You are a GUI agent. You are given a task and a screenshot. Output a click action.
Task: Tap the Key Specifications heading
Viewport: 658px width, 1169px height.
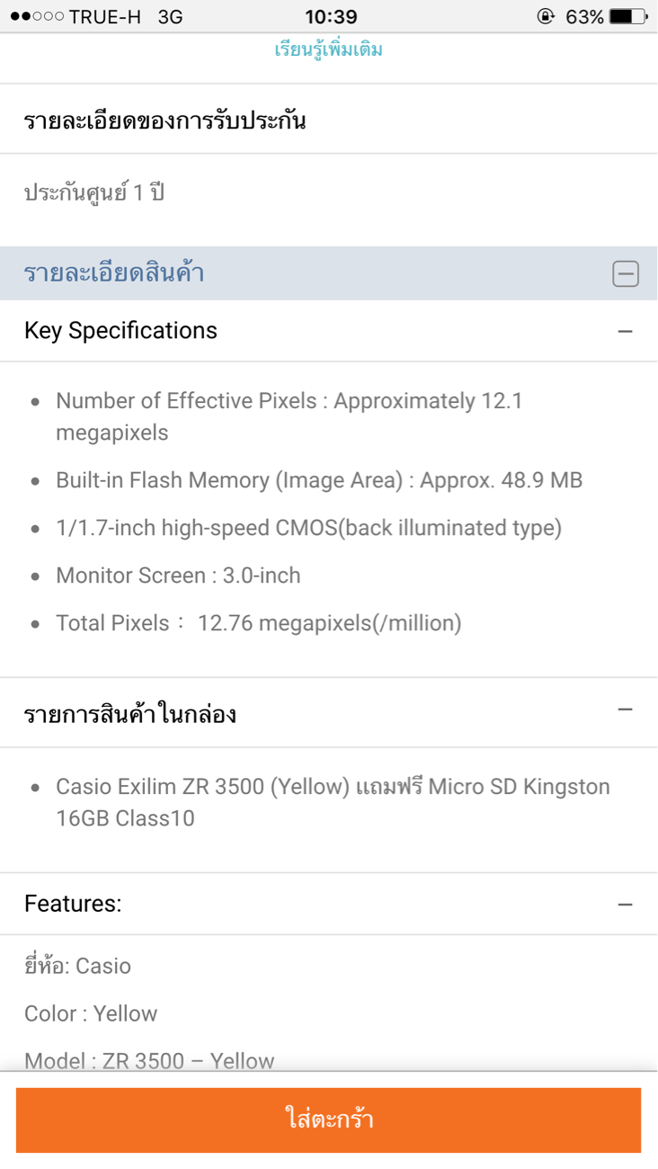(120, 331)
